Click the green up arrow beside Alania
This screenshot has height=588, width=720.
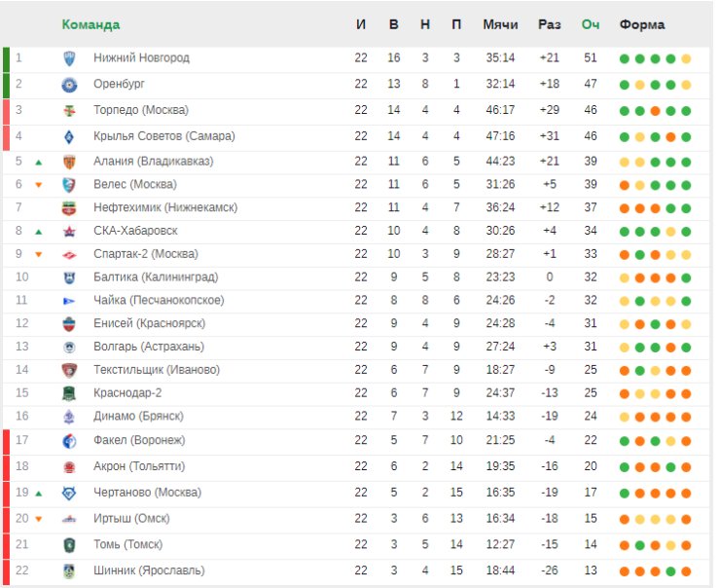click(x=38, y=163)
